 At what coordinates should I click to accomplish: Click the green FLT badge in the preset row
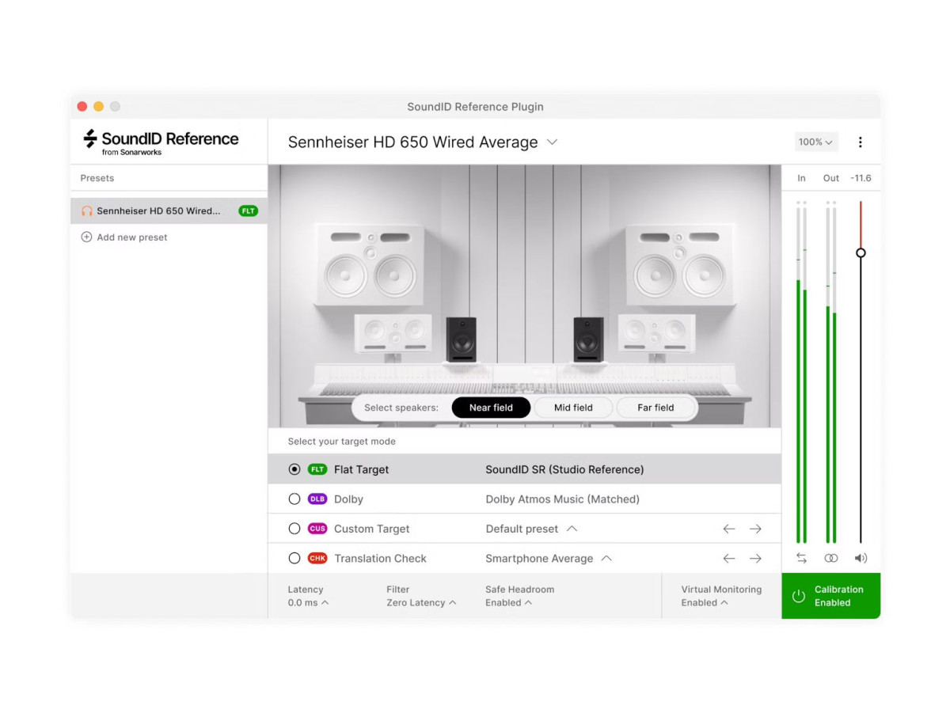click(x=248, y=211)
